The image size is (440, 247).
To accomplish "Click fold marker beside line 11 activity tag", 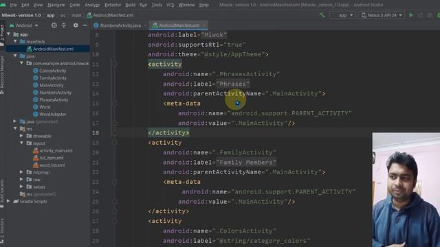I will (115, 64).
